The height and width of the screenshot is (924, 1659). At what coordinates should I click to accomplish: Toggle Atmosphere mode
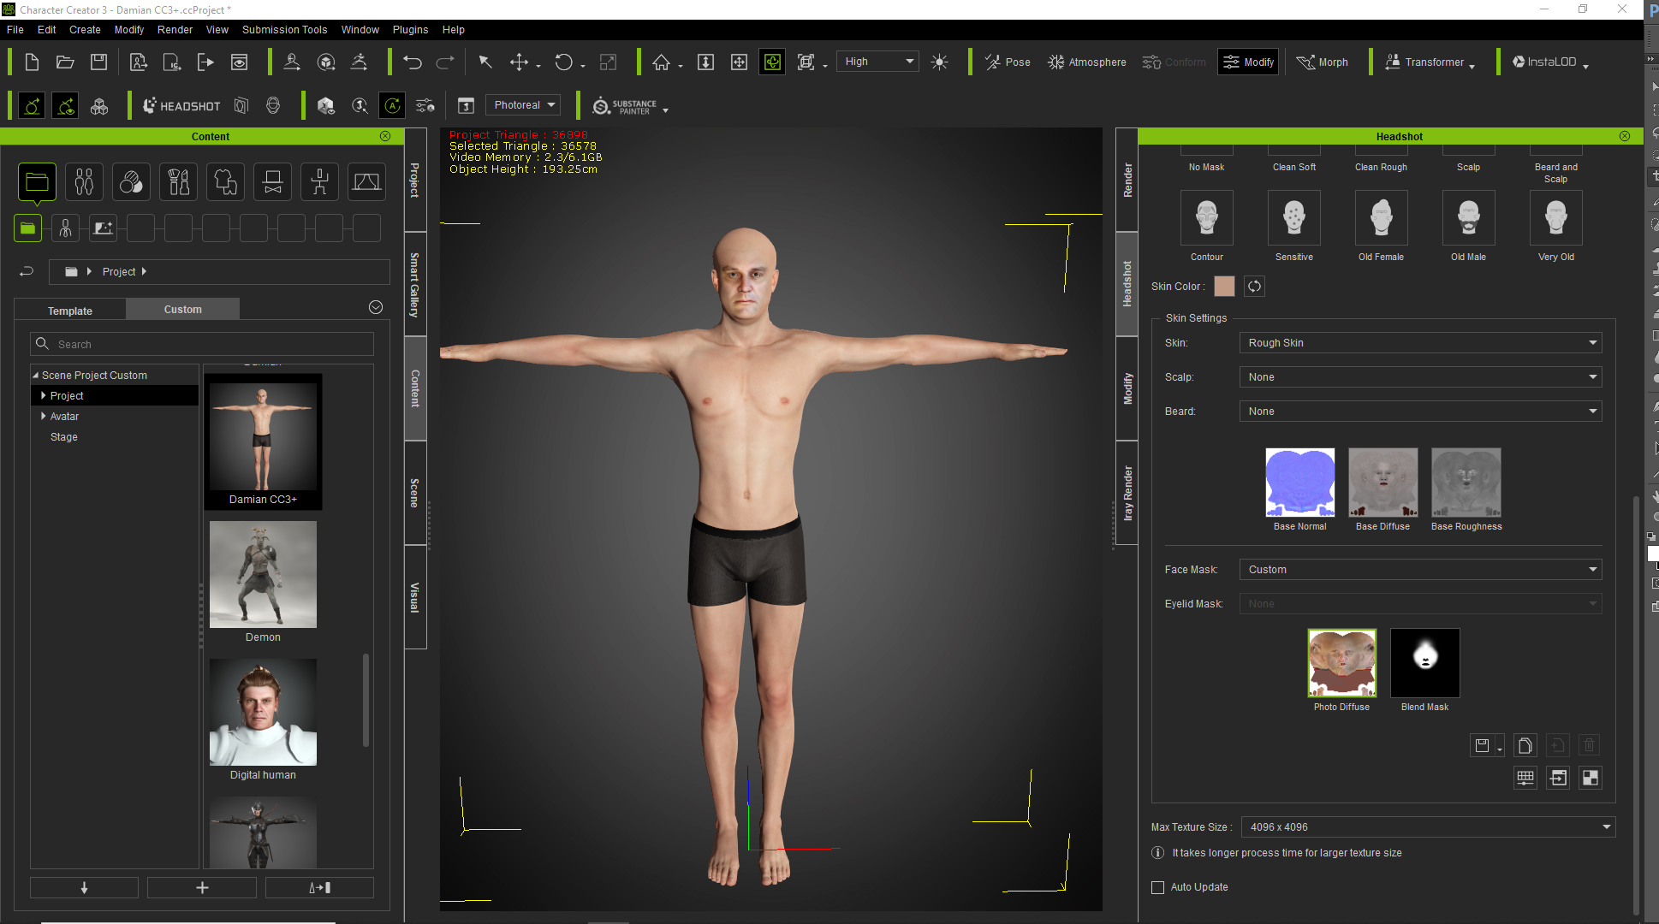pyautogui.click(x=1087, y=62)
